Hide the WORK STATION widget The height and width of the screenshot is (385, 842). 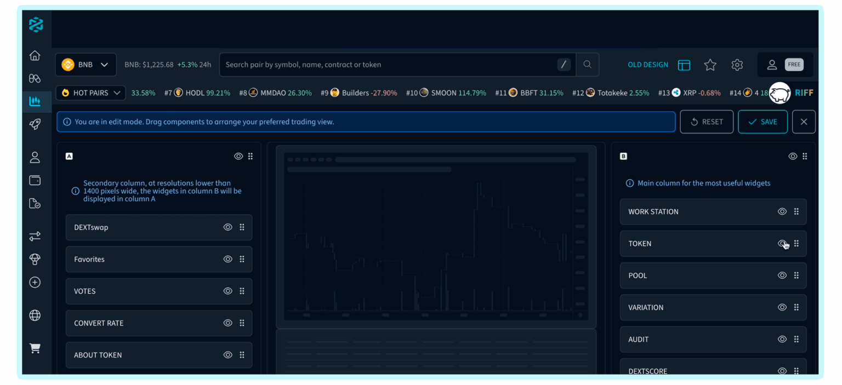pos(782,211)
